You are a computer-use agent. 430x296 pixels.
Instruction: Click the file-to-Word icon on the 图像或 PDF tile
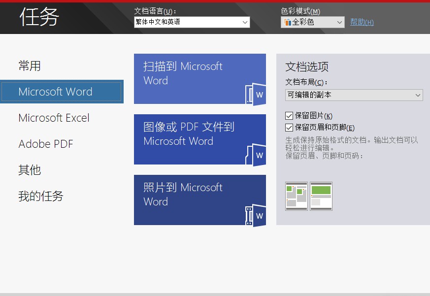click(256, 155)
